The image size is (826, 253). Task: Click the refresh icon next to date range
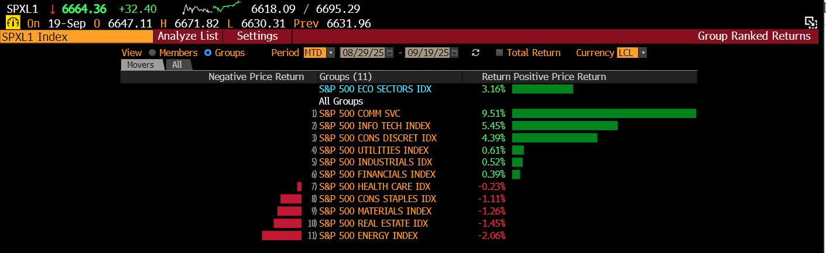point(476,53)
